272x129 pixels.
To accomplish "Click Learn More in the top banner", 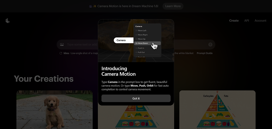I will tap(173, 6).
